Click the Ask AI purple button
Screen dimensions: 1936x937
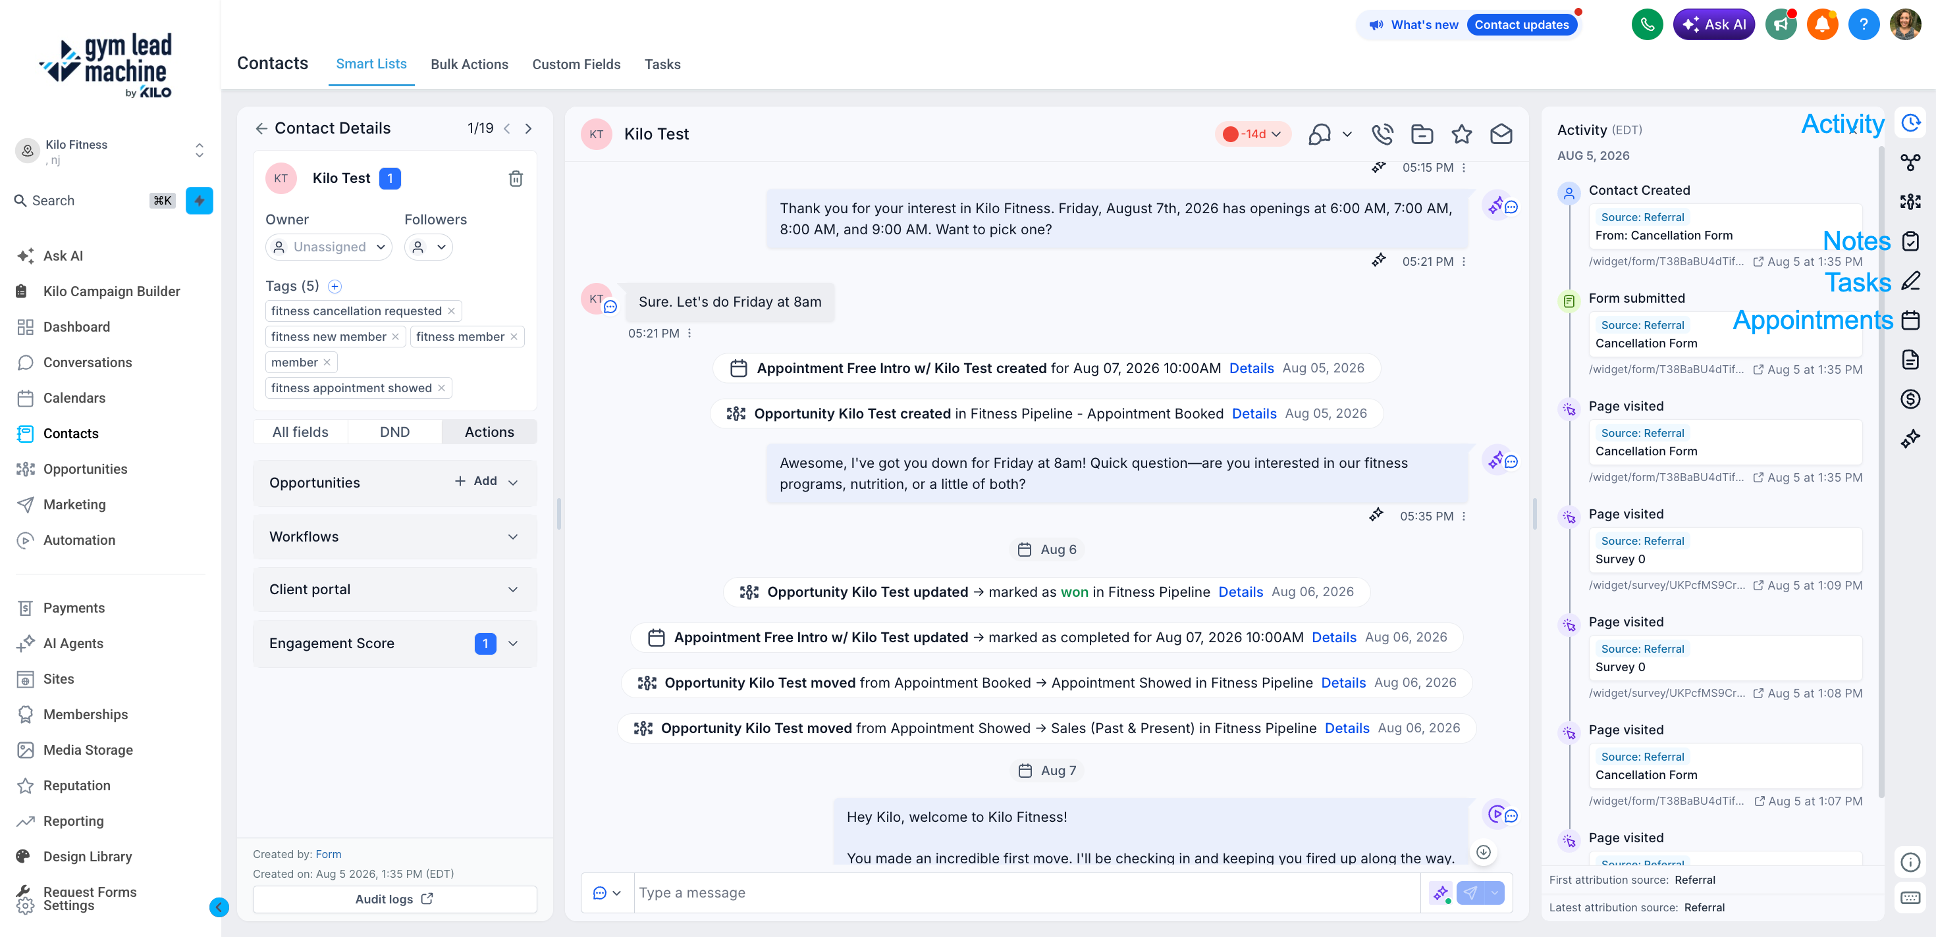pos(1713,25)
